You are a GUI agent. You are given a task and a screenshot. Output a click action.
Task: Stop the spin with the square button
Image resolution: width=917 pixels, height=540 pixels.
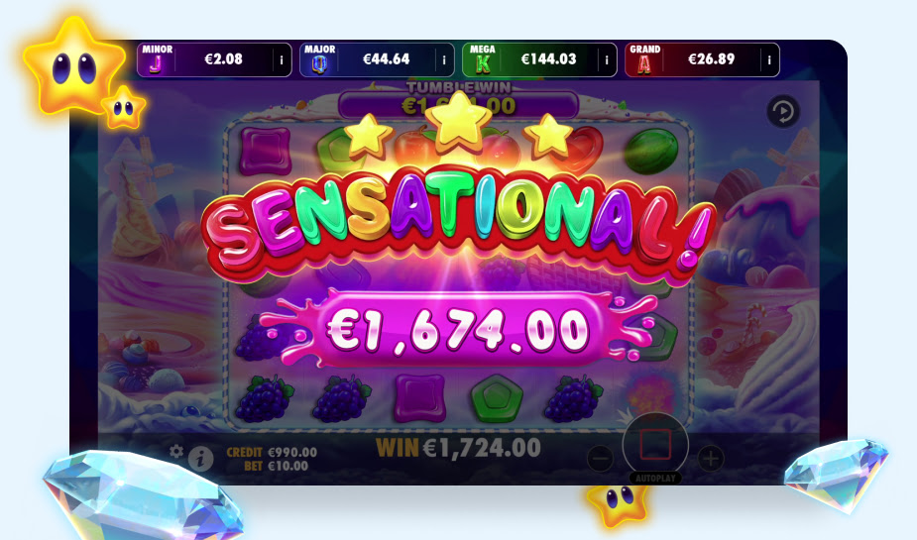point(655,445)
